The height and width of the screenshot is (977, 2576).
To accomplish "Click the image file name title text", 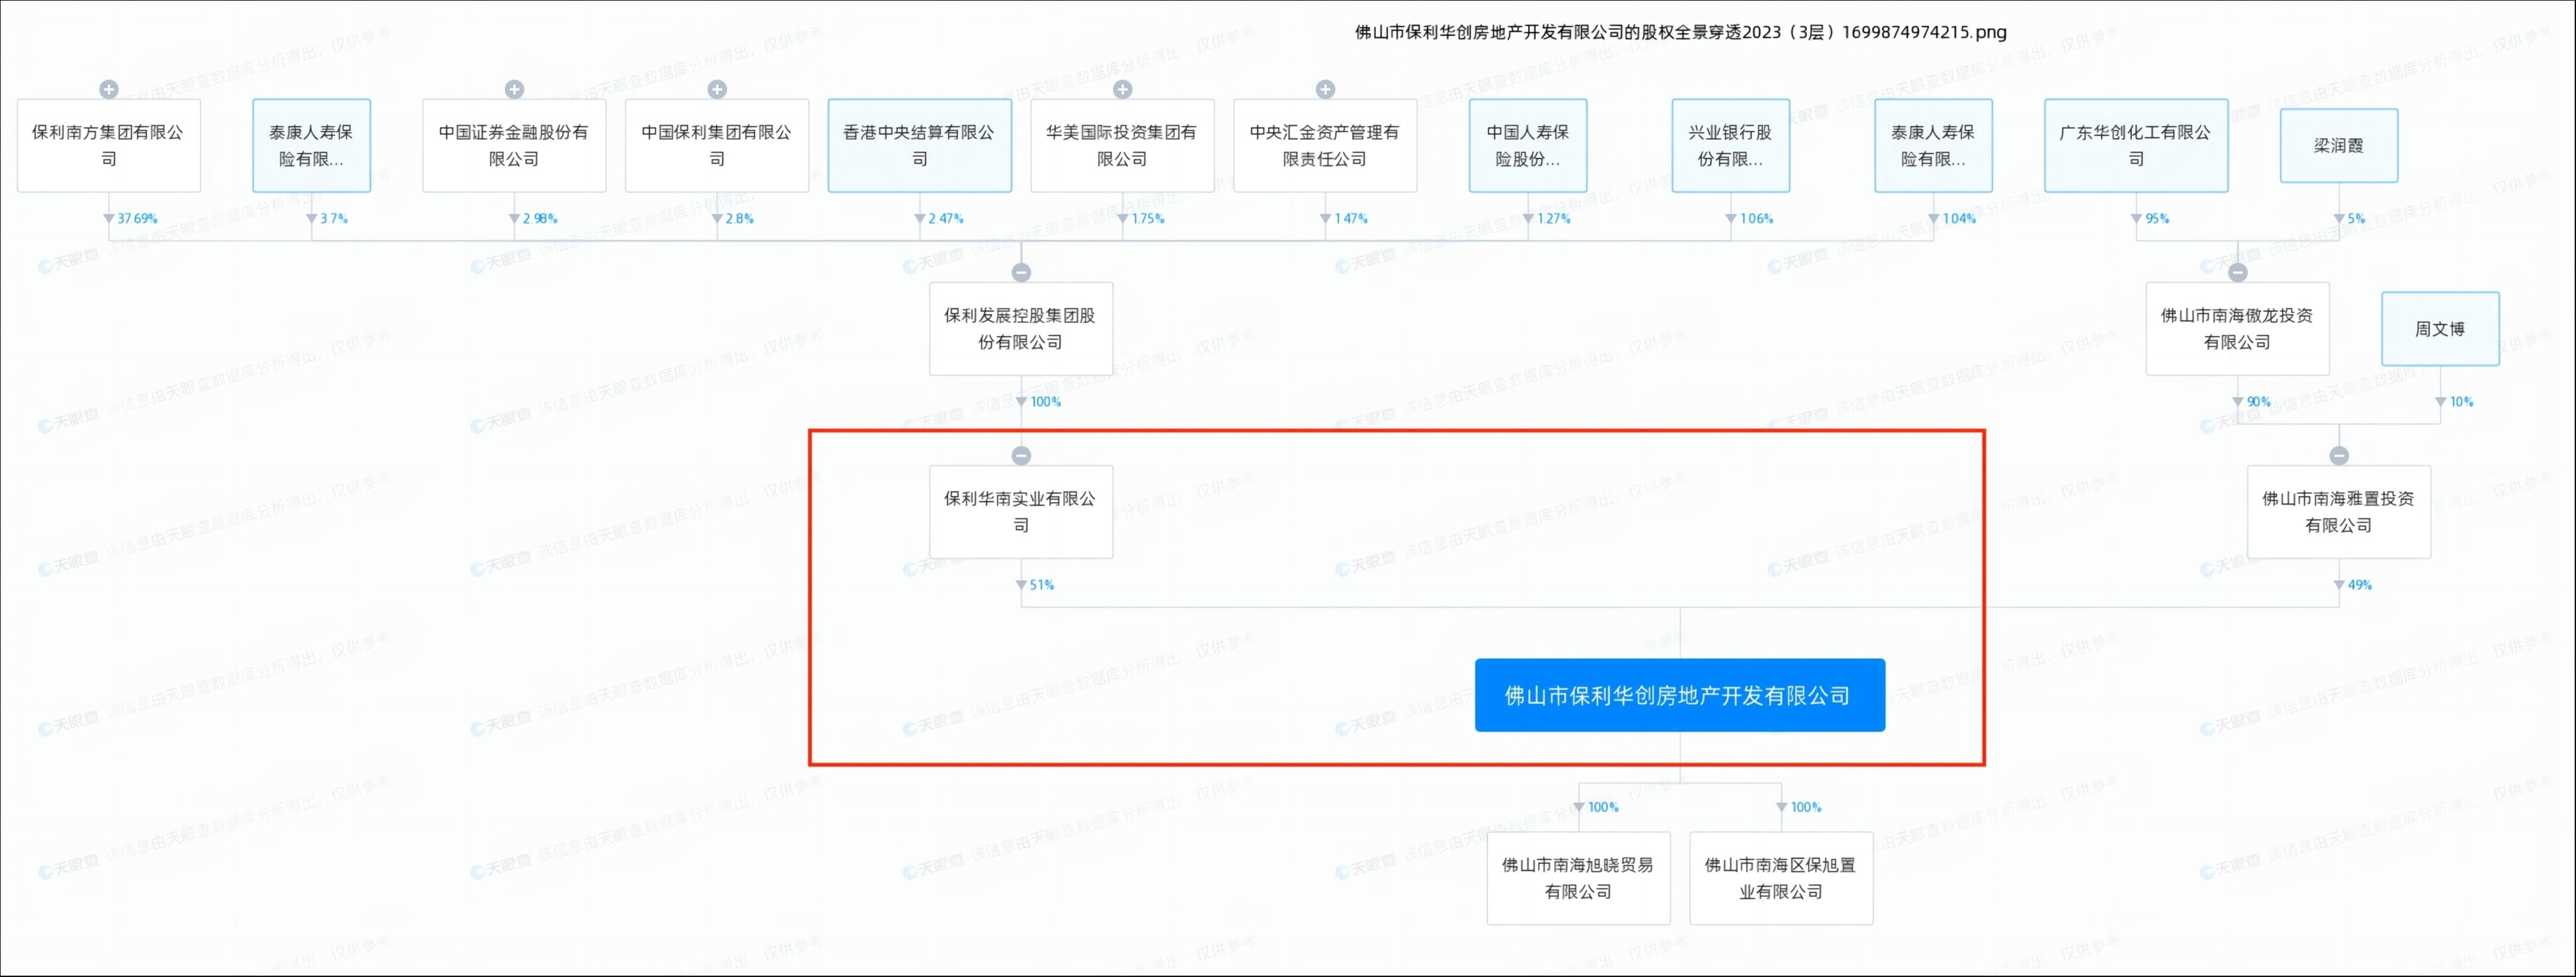I will (x=1680, y=32).
